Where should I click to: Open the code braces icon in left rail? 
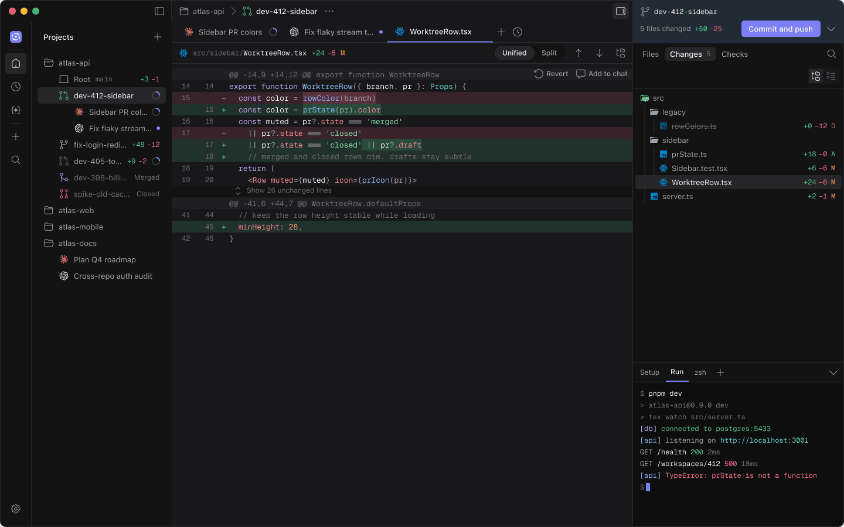point(16,110)
